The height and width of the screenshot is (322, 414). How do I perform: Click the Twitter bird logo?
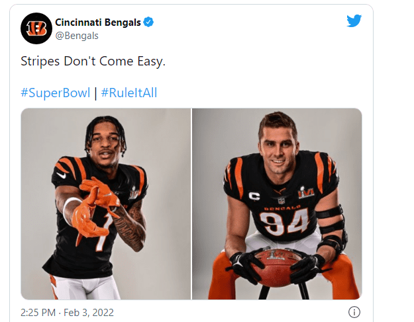click(x=354, y=20)
